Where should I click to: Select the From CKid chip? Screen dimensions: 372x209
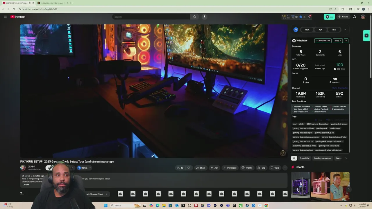(305, 158)
